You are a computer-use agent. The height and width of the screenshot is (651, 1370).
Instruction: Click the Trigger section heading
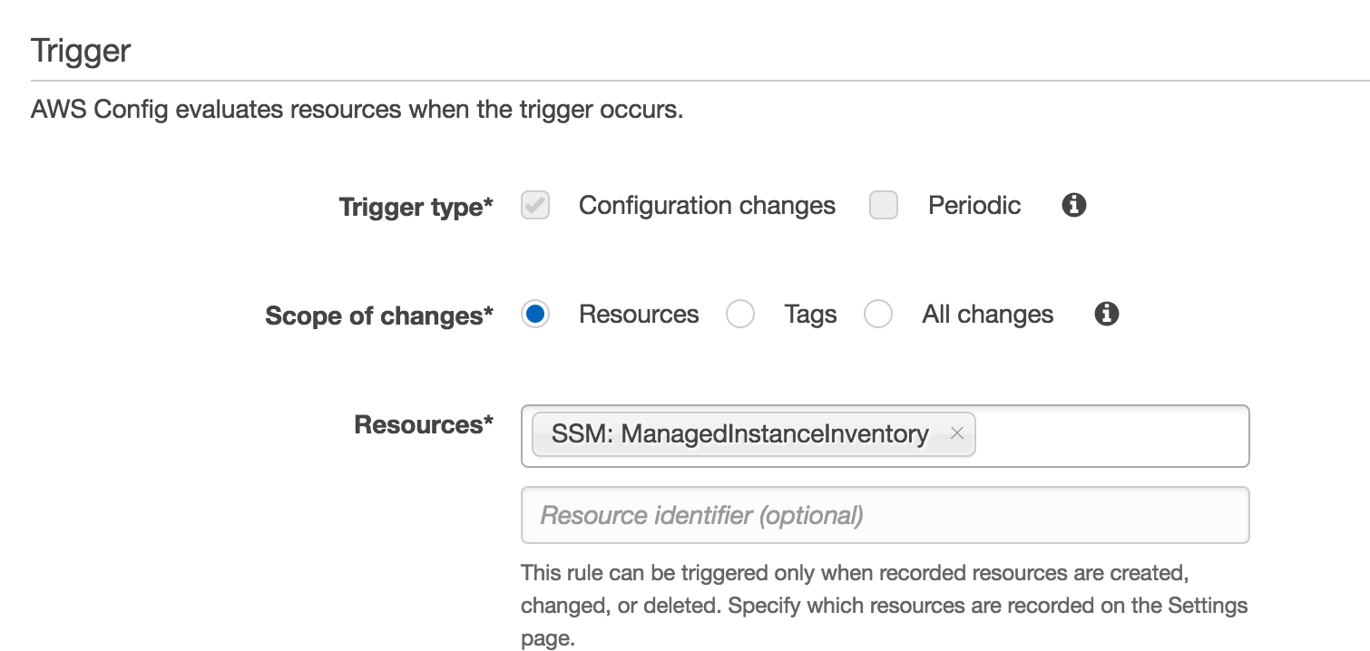[x=81, y=51]
